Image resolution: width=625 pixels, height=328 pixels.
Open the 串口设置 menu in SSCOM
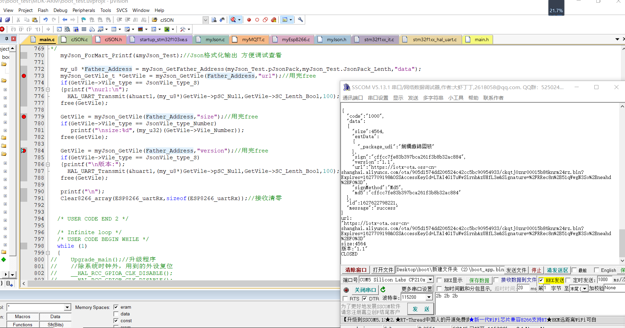tap(378, 98)
